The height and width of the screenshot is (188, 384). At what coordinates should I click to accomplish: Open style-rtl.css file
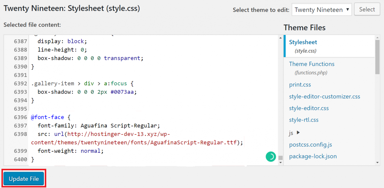click(x=304, y=120)
